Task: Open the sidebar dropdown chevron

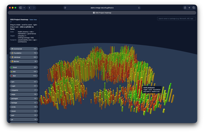Action: [x=24, y=8]
